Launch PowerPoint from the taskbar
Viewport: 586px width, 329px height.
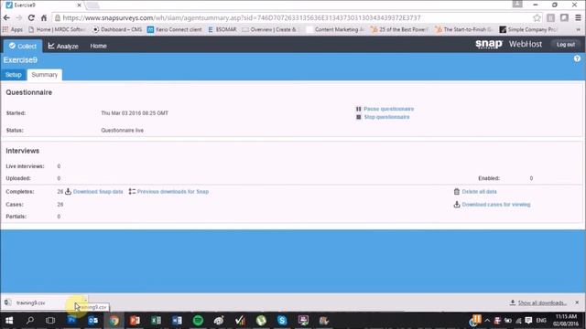135,321
